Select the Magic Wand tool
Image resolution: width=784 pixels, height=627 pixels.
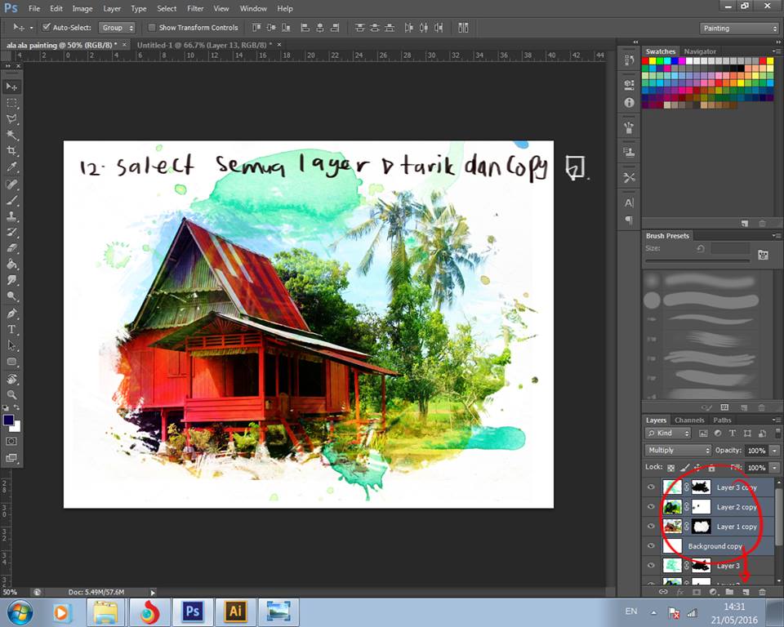(11, 135)
